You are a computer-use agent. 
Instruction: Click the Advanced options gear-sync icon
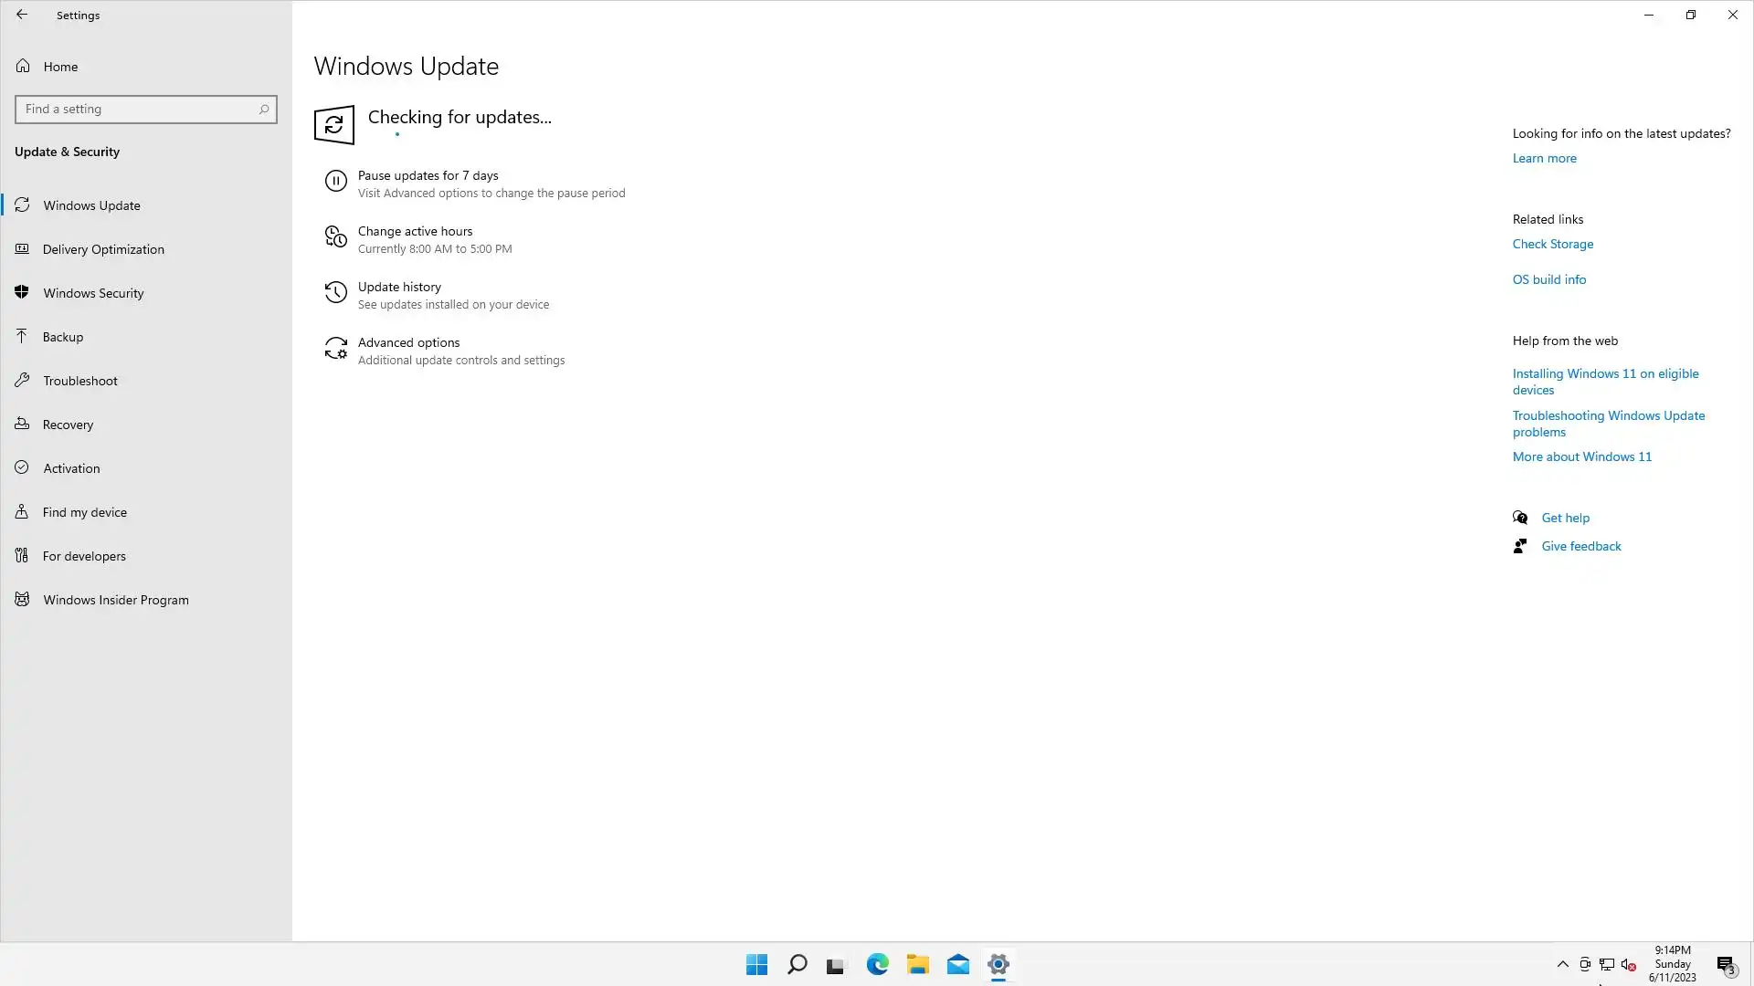tap(335, 349)
